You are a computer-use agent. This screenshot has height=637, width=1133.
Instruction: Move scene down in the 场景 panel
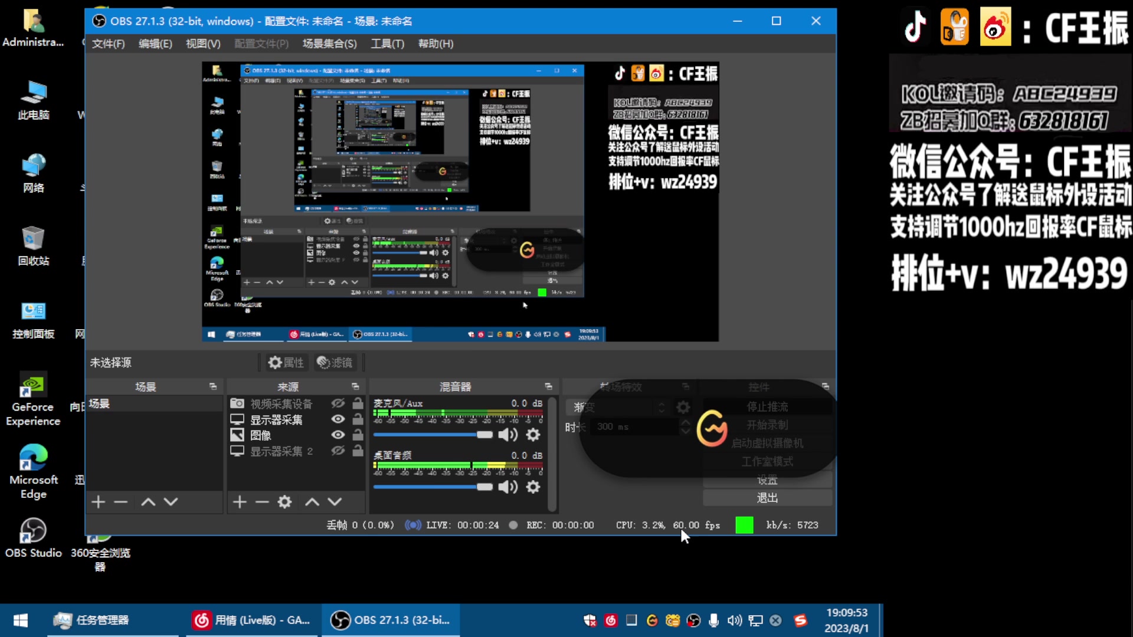[171, 502]
